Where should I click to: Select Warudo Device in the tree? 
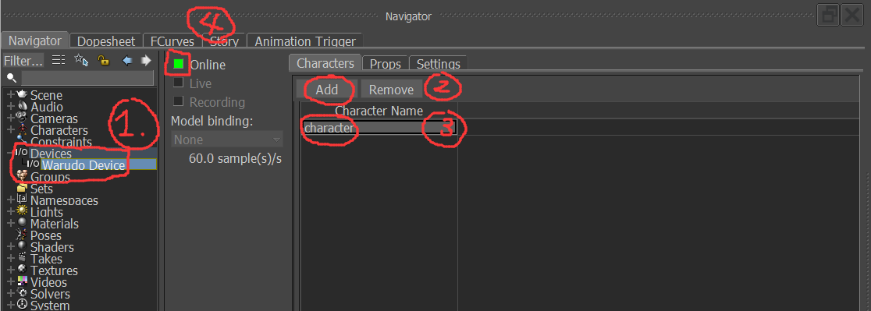[x=84, y=164]
